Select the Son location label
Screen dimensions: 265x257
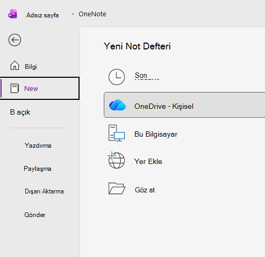141,76
